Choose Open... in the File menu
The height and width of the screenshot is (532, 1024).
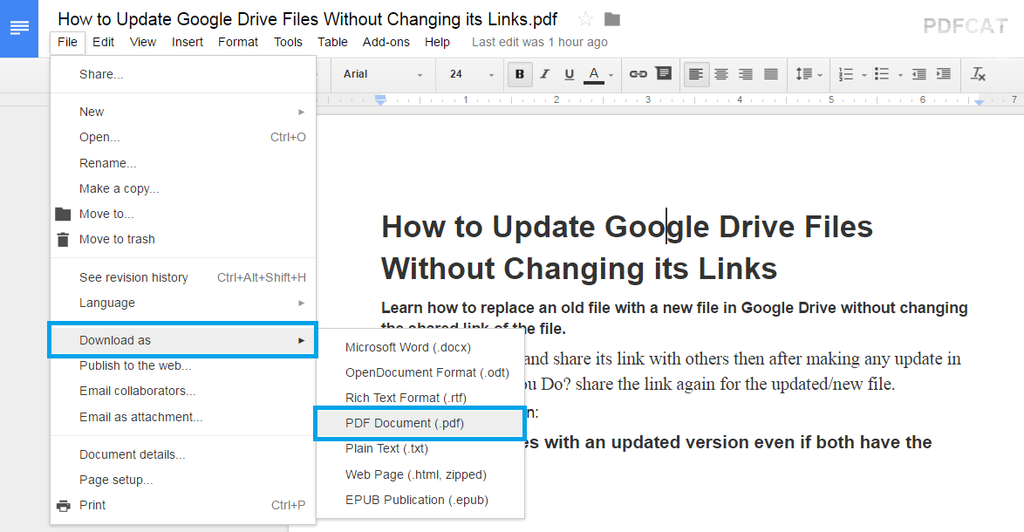183,137
